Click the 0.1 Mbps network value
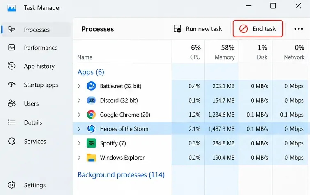The image size is (310, 195). pos(292,115)
